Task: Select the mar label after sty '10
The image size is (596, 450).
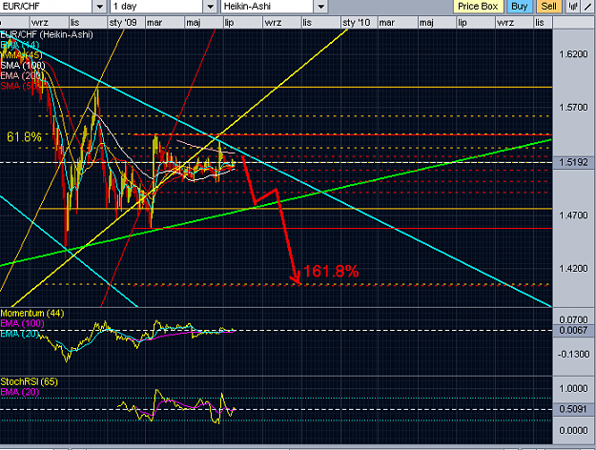Action: click(387, 23)
